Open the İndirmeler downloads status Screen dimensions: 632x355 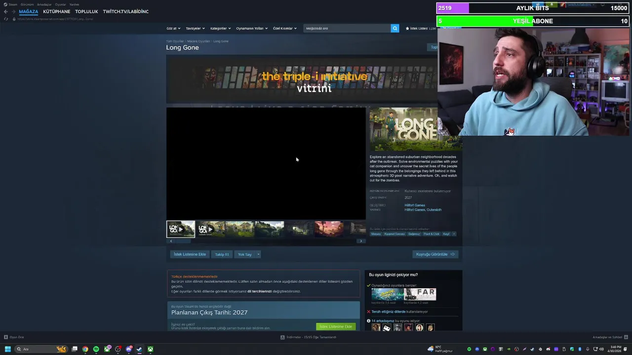coord(309,337)
